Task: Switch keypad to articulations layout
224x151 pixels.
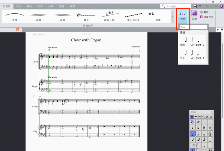Action: coord(203,117)
